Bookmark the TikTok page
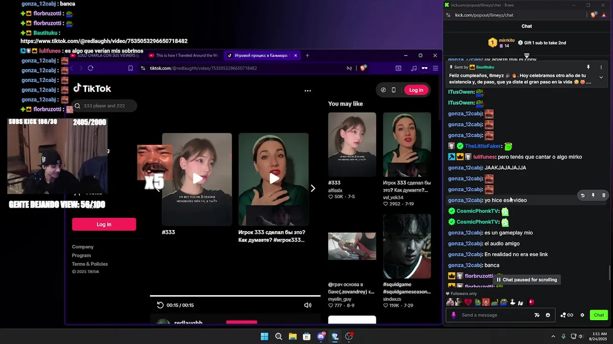Image resolution: width=613 pixels, height=344 pixels. coord(130,68)
